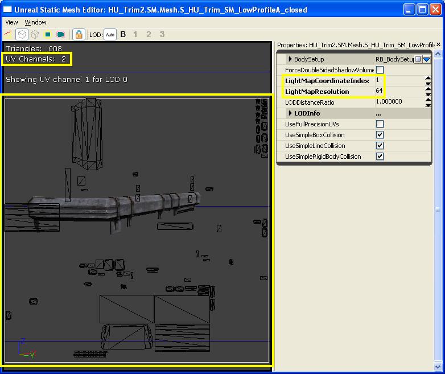The image size is (445, 374).
Task: Enable ForceDoubleSidedShadowVolume checkbox
Action: (x=380, y=70)
